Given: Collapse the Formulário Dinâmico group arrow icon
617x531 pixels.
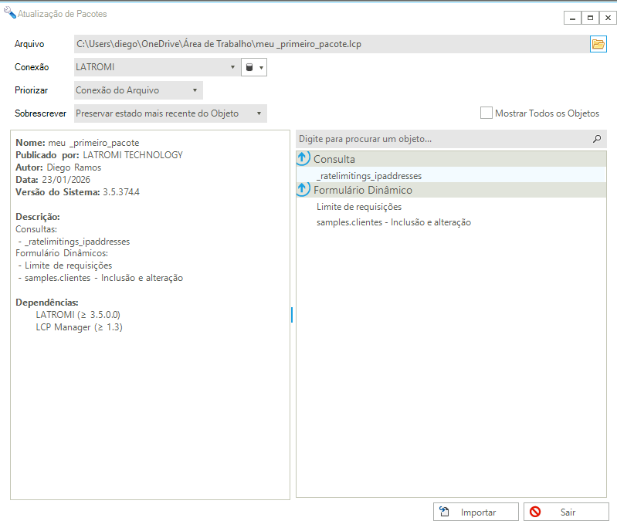Looking at the screenshot, I should [303, 190].
